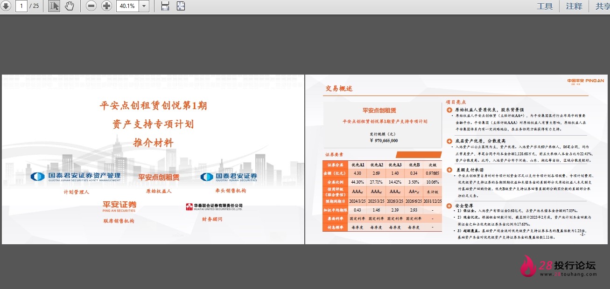Click the 华泰联合证券 company logo
Viewport: 610px width, 289px height.
coord(214,206)
